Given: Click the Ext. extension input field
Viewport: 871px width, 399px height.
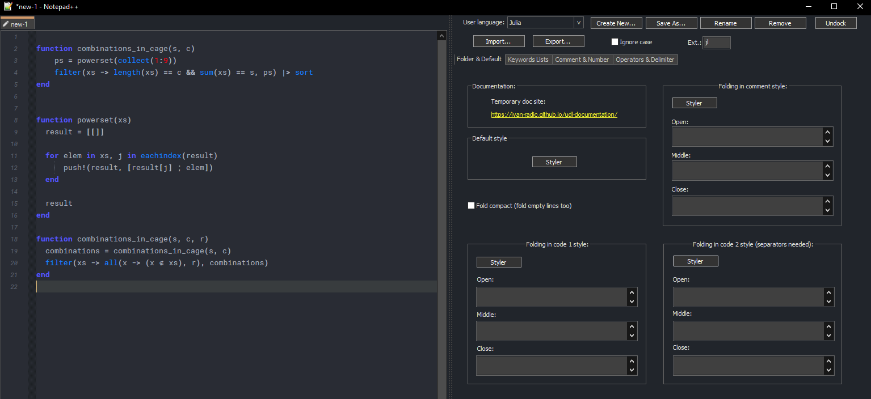Looking at the screenshot, I should (717, 43).
